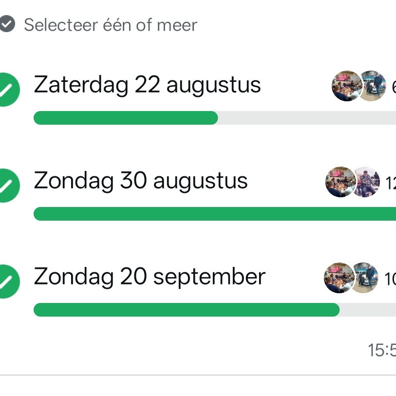Pick the 'Zondag 20 september' option label
Image resolution: width=396 pixels, height=396 pixels.
pos(150,277)
